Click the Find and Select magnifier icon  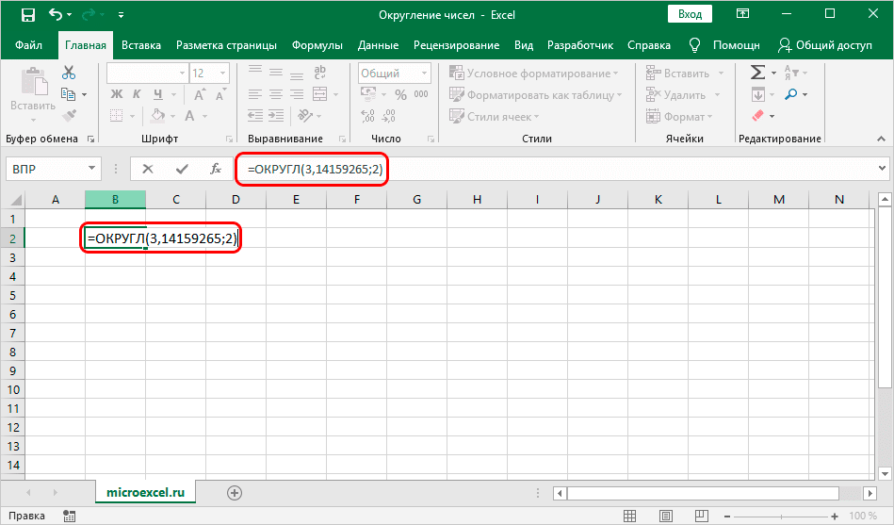coord(790,94)
